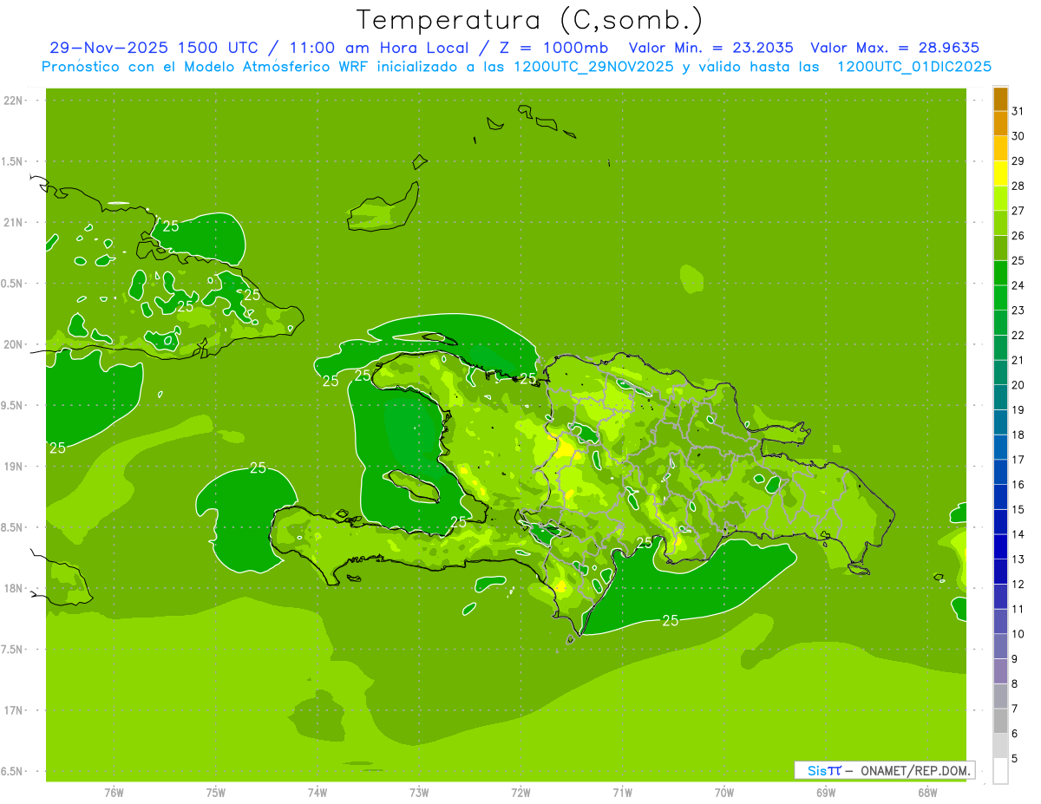
Task: Click the 22N latitude axis label
Action: pos(15,101)
